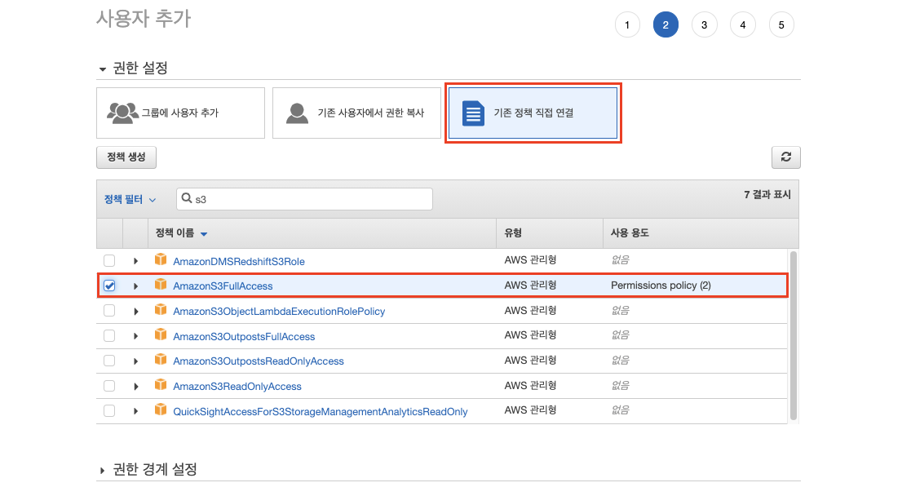Check the QuickSightAccessForS3StorageManagementAnalyticsReadOnly checkbox
Screen dimensions: 911x496
click(x=109, y=410)
